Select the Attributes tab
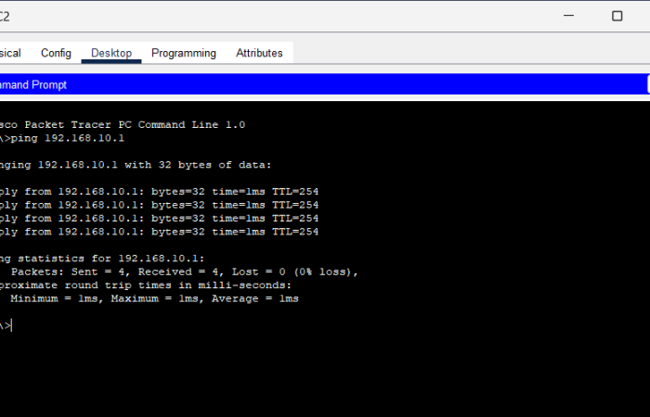The width and height of the screenshot is (650, 417). point(259,54)
